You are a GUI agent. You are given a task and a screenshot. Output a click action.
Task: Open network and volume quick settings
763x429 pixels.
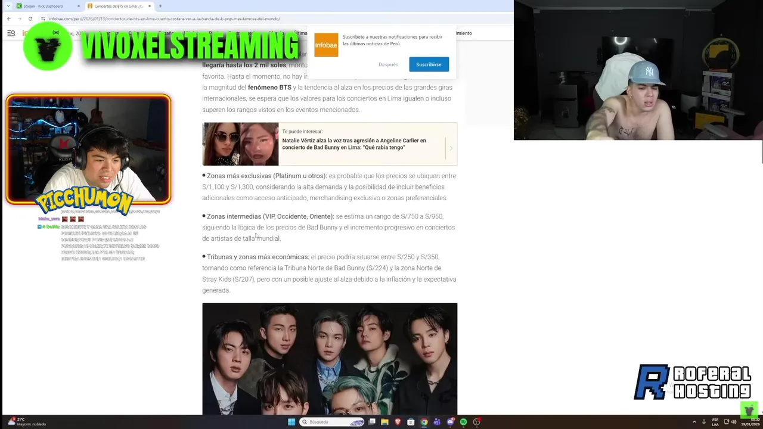pos(730,422)
